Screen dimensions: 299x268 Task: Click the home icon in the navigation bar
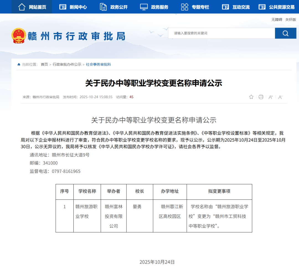click(x=22, y=7)
